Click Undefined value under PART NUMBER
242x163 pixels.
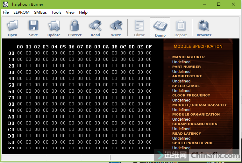pyautogui.click(x=181, y=72)
